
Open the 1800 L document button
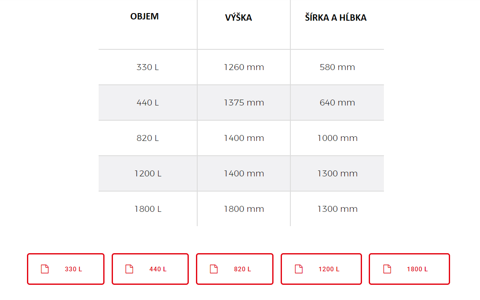(x=409, y=269)
